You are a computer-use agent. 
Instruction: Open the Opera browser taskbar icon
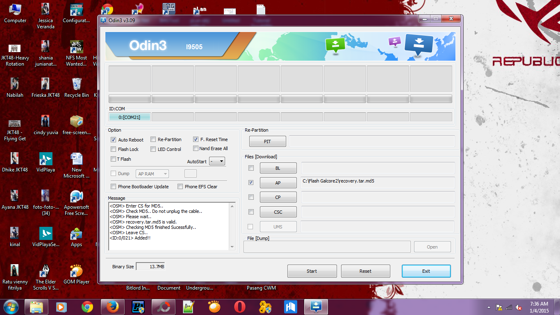point(240,307)
